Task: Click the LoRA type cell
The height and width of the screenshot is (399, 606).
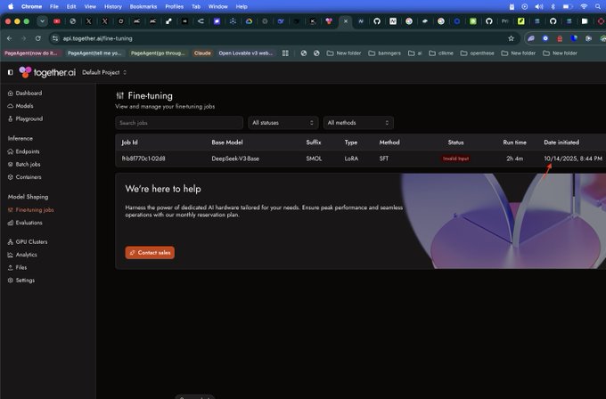Action: (x=351, y=159)
